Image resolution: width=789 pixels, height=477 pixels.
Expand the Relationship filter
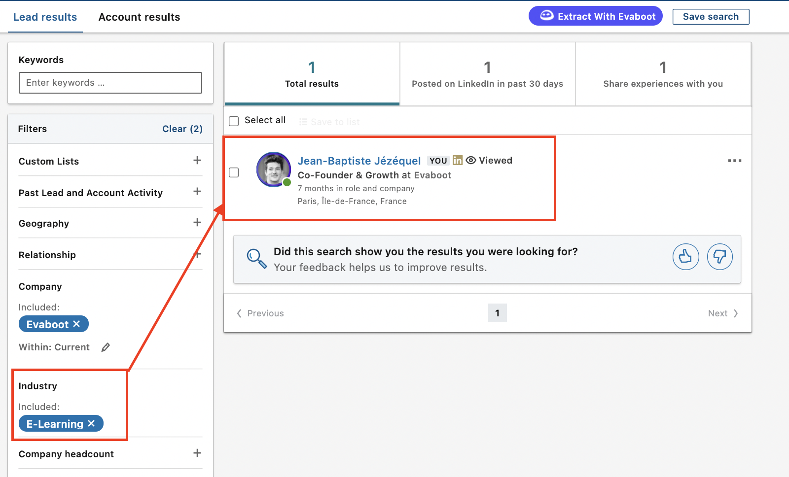[197, 254]
